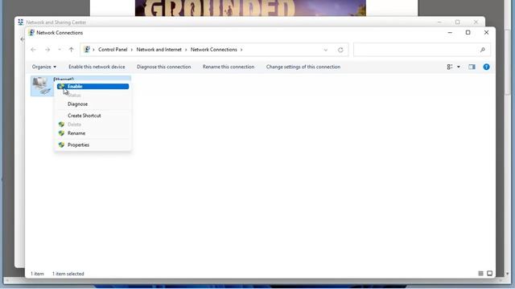Choose Enable in the context menu
The image size is (515, 289).
[93, 87]
